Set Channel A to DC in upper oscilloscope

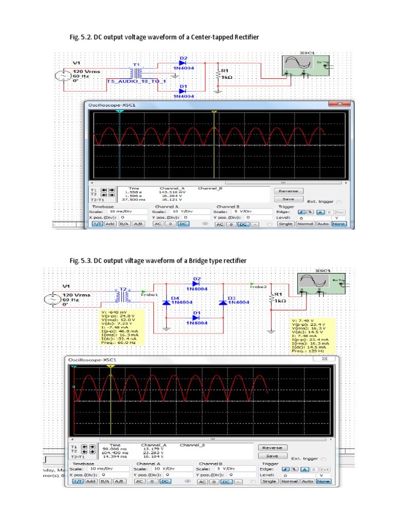(x=183, y=224)
